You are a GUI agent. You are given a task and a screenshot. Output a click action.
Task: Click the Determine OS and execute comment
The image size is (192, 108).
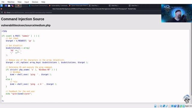coord(29,67)
